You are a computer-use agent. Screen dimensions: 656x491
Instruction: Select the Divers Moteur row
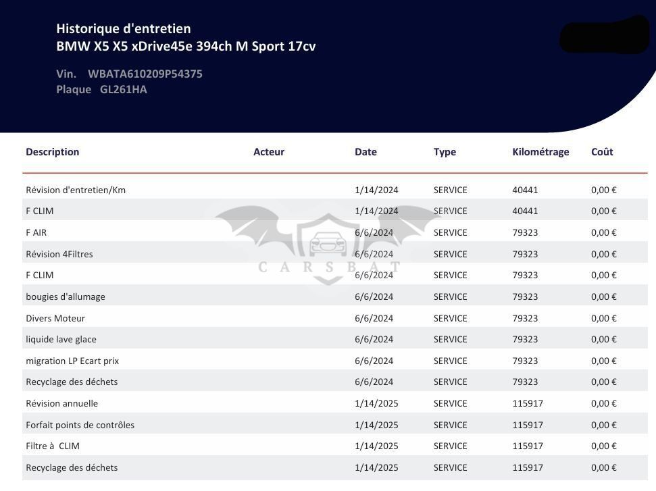tap(334, 318)
